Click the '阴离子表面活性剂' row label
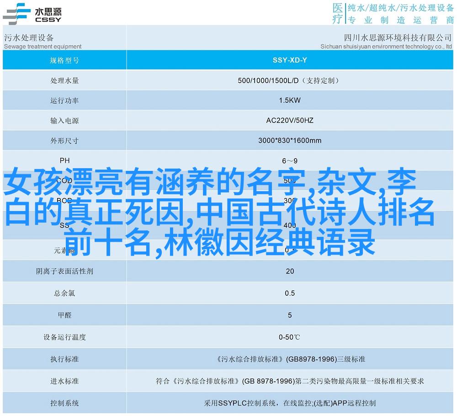The height and width of the screenshot is (416, 457). pos(65,271)
